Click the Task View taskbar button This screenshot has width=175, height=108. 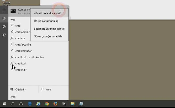(21, 104)
